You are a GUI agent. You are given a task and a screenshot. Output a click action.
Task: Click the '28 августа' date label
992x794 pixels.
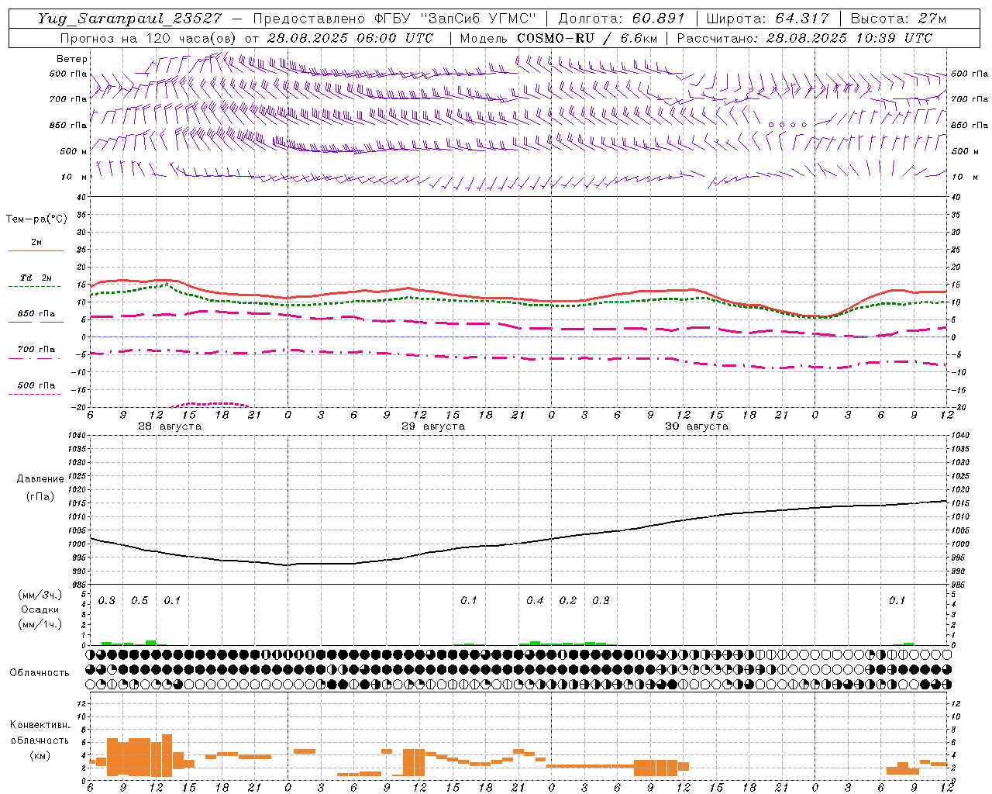coord(170,426)
